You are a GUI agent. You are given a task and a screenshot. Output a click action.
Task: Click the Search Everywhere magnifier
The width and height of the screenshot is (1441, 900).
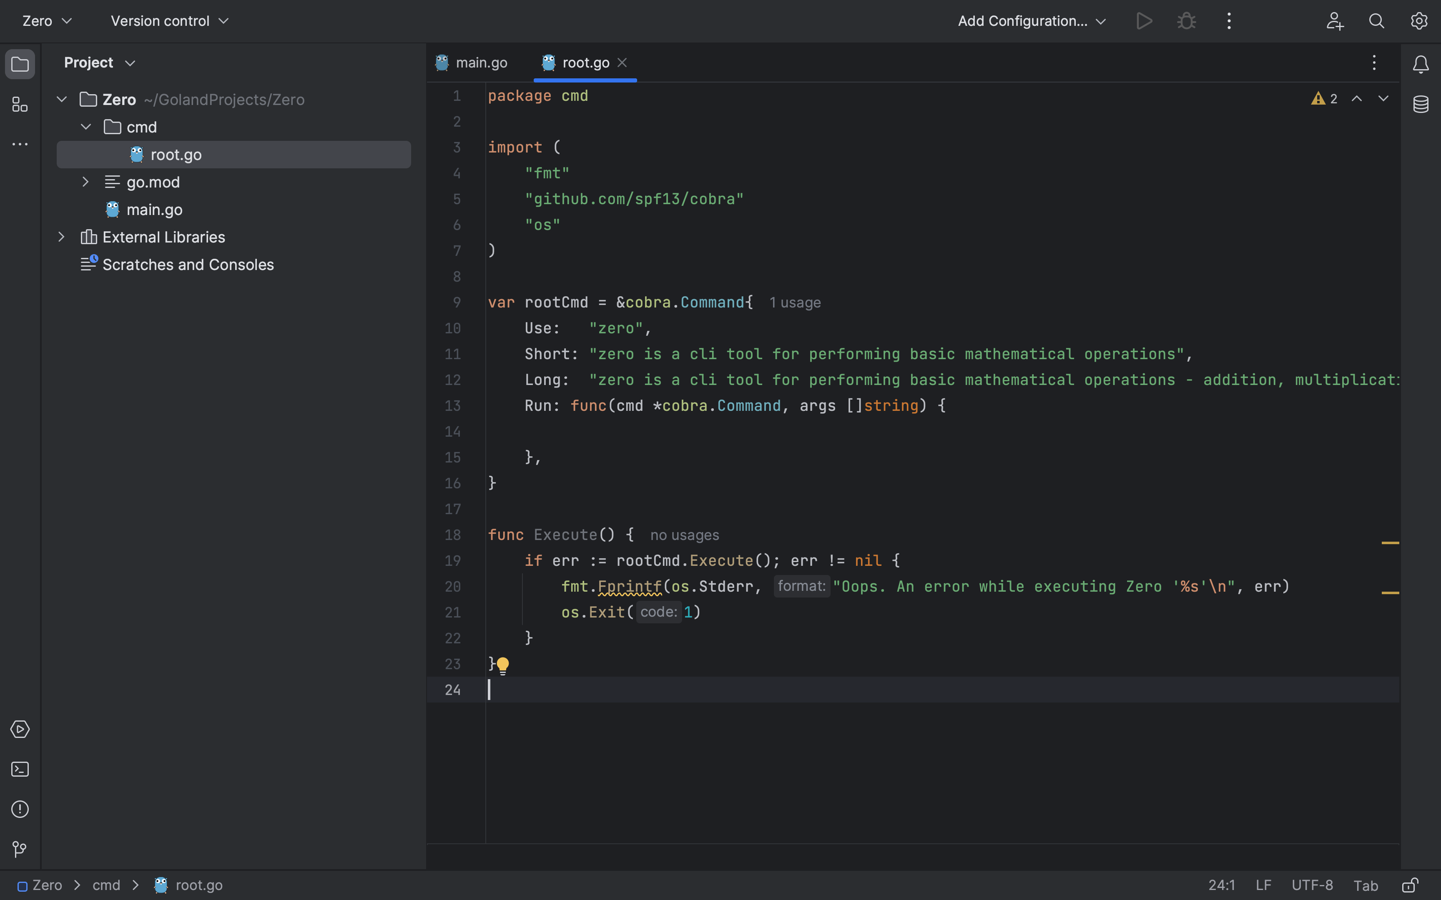pos(1377,21)
